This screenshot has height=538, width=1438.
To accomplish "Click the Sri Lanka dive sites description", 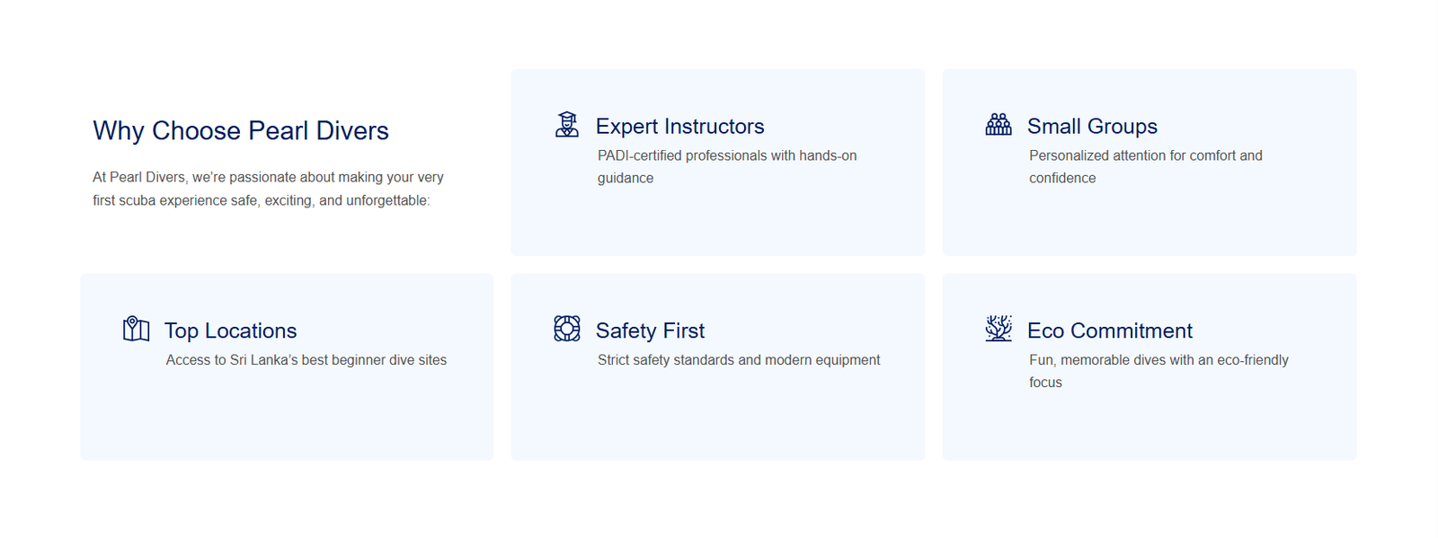I will (306, 360).
